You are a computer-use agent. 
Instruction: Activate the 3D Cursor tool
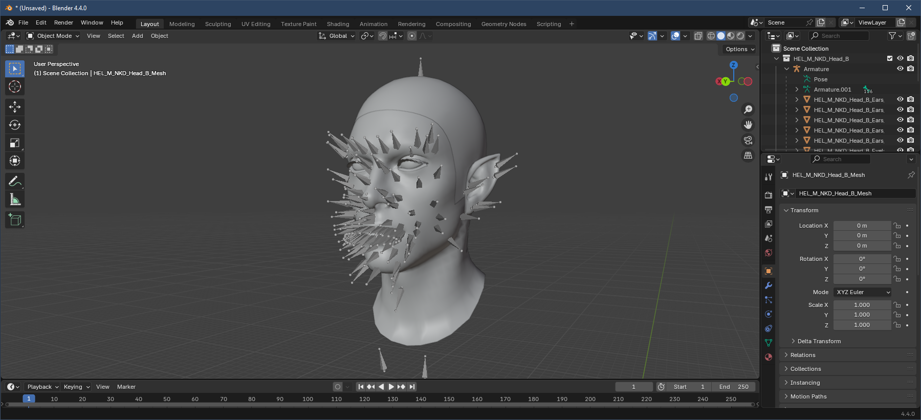coord(15,86)
